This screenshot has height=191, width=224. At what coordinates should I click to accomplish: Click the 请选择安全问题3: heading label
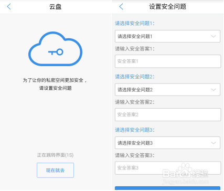click(135, 130)
